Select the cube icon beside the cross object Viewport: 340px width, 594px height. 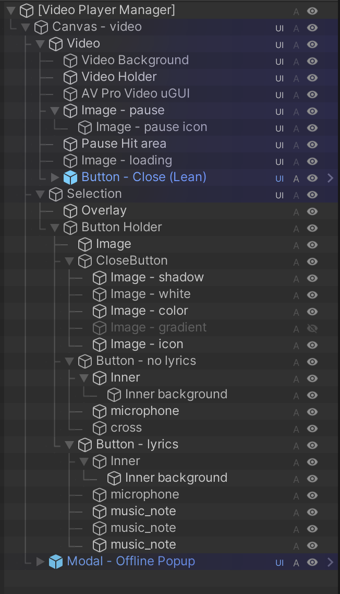[100, 428]
